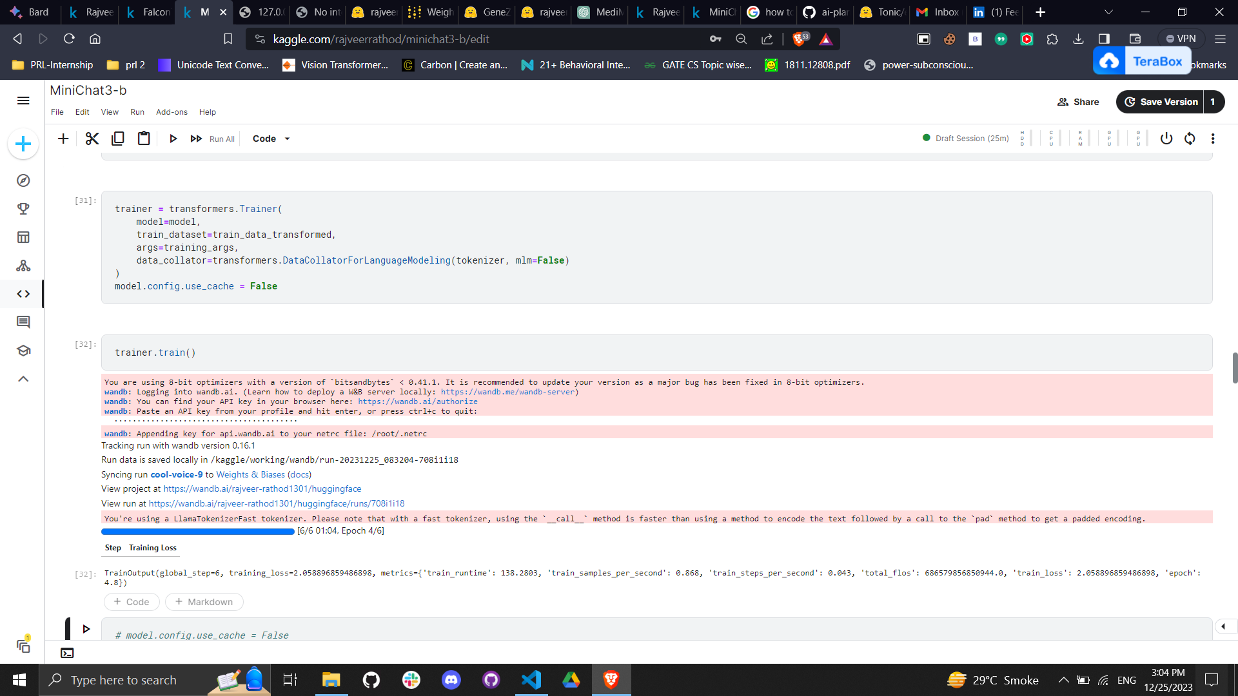Open the View menu
The image size is (1238, 696).
click(x=110, y=112)
